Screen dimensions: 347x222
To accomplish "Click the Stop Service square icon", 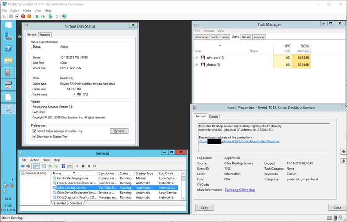I will click(83, 166).
